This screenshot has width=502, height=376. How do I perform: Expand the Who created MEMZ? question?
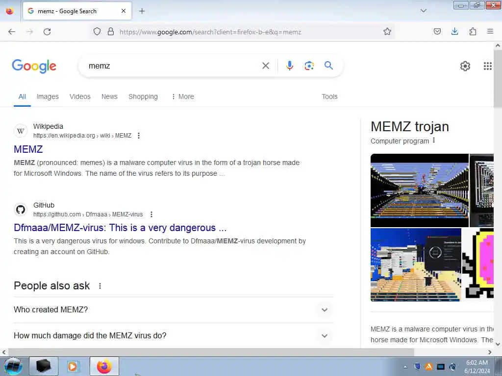(174, 310)
